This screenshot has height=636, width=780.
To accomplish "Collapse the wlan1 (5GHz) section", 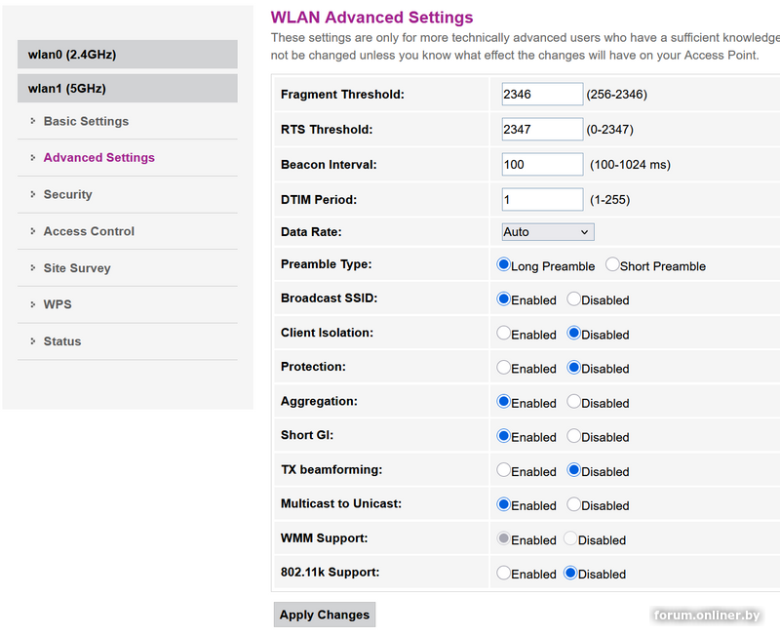I will [x=127, y=89].
